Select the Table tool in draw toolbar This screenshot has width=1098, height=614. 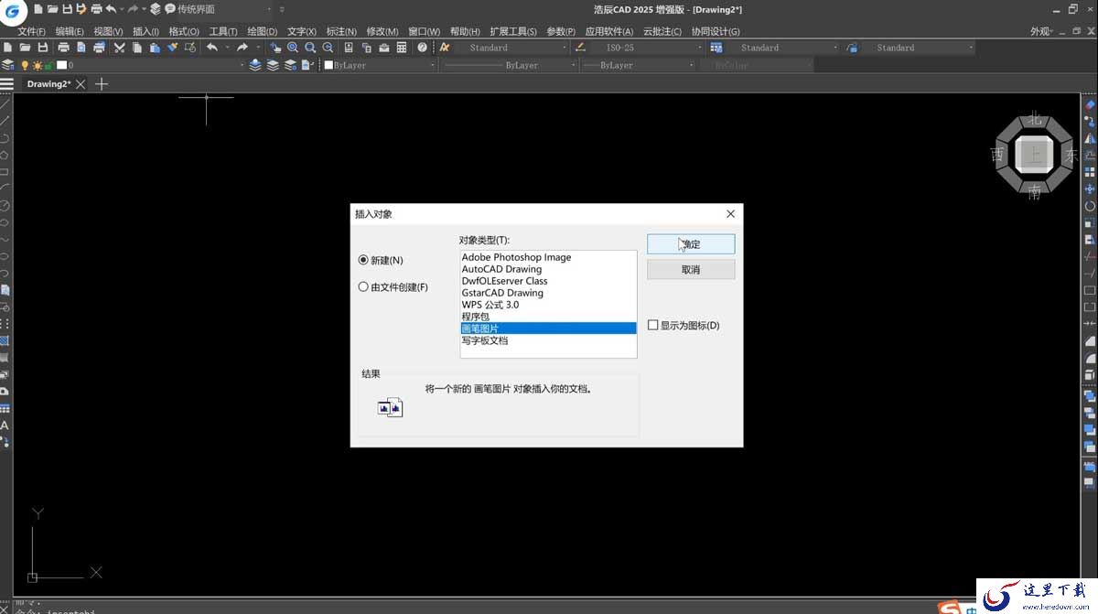[x=5, y=408]
